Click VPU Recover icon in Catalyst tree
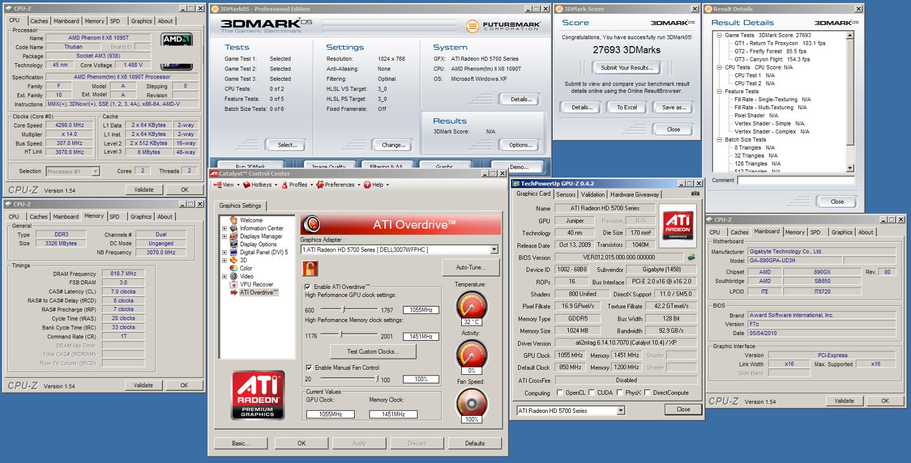 tap(233, 284)
